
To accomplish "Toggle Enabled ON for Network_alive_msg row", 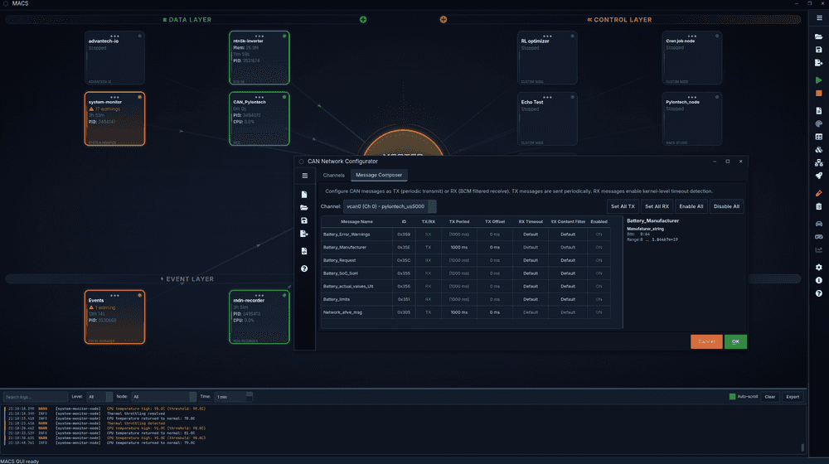I will [599, 312].
